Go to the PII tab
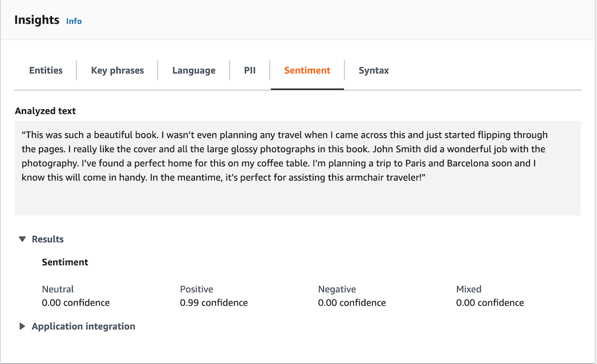 tap(250, 70)
